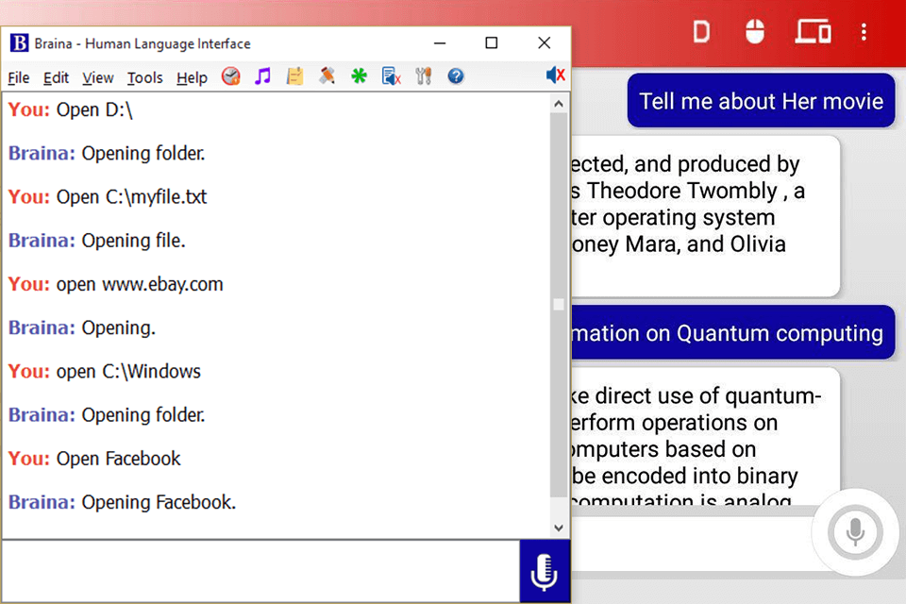Click 'open C:\Windows' chat line
This screenshot has height=604, width=906.
tap(105, 371)
